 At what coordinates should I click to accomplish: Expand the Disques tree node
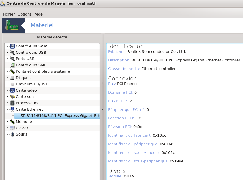tap(7, 78)
